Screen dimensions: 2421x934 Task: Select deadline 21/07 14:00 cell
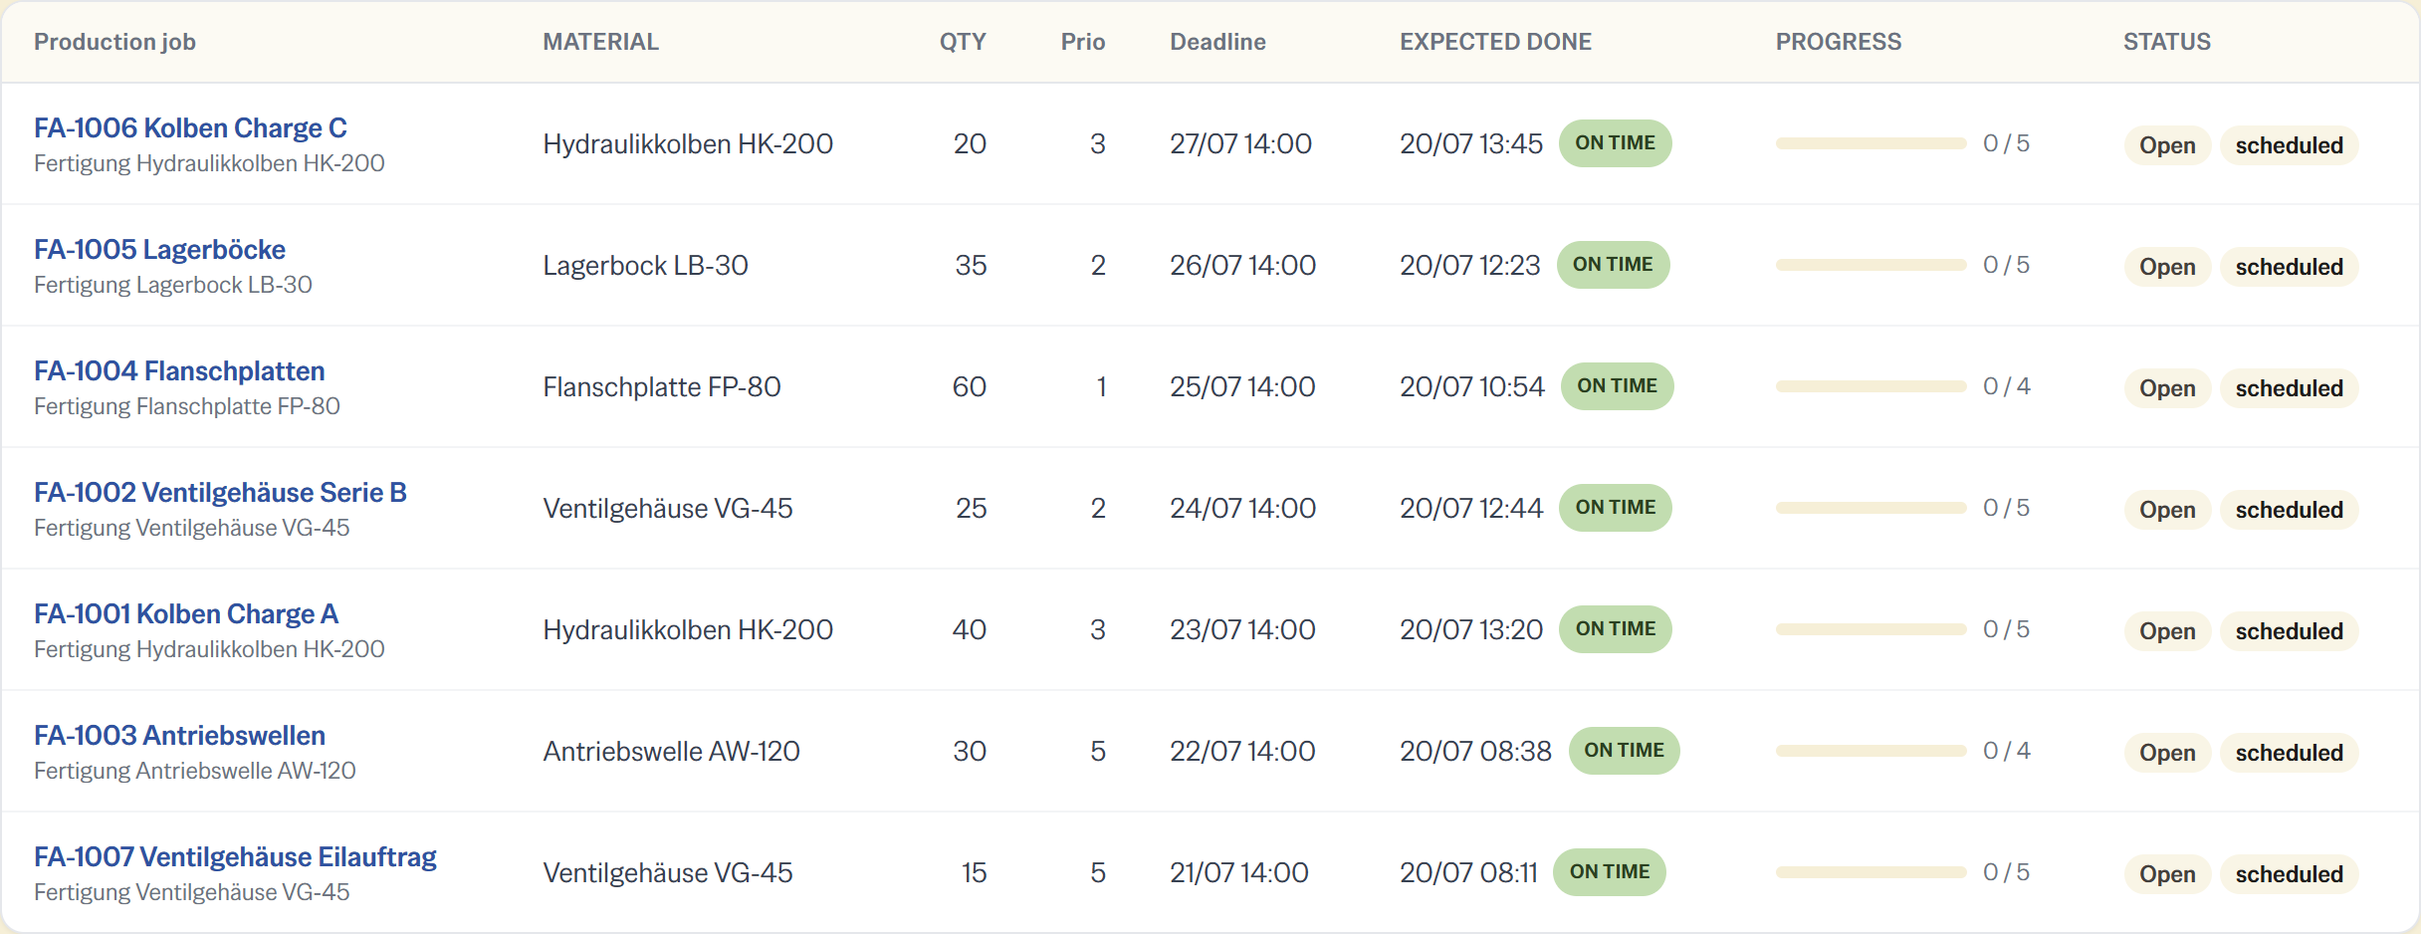pos(1238,872)
